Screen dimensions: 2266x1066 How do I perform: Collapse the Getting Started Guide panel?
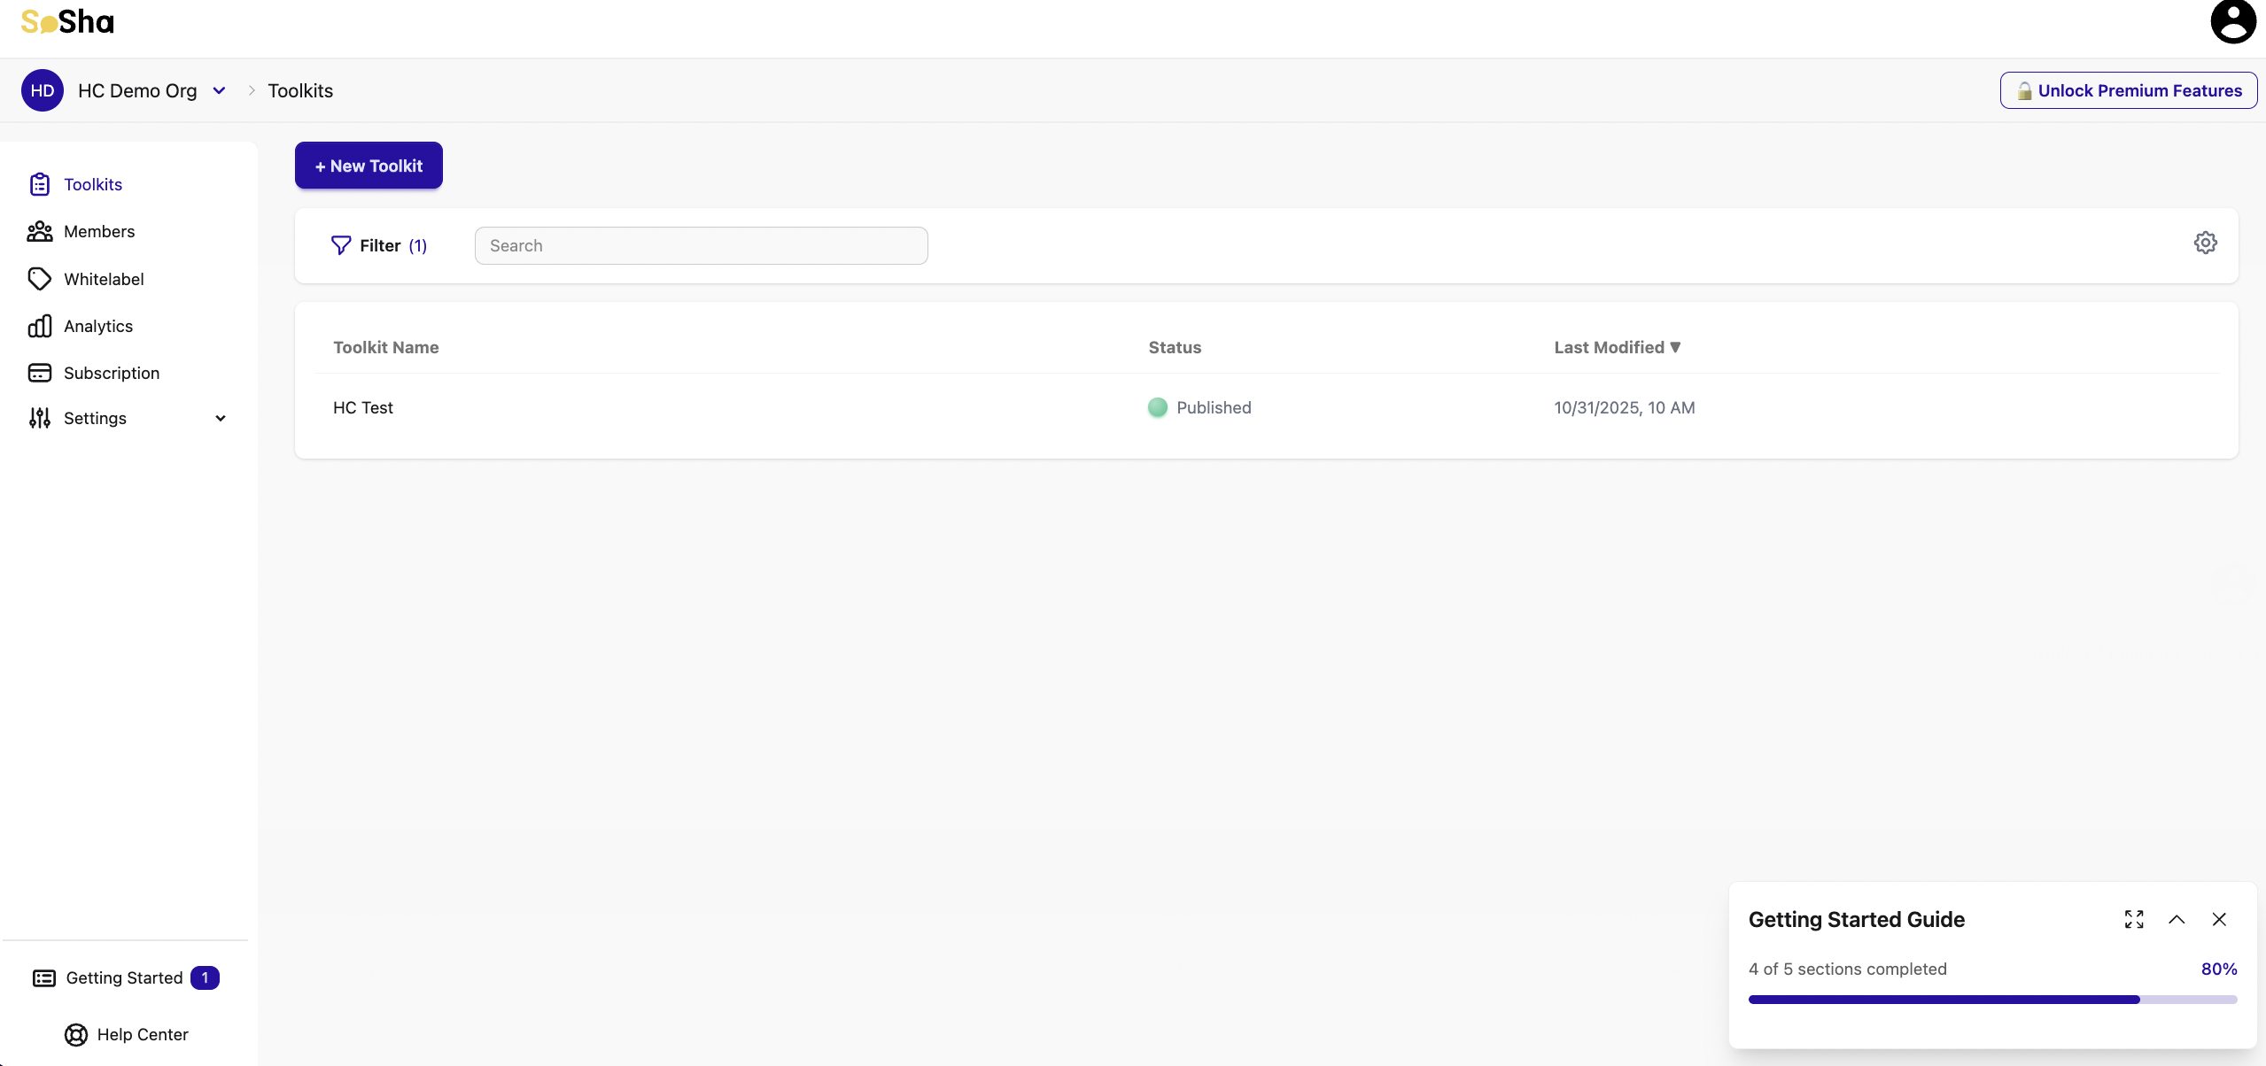[x=2177, y=919]
